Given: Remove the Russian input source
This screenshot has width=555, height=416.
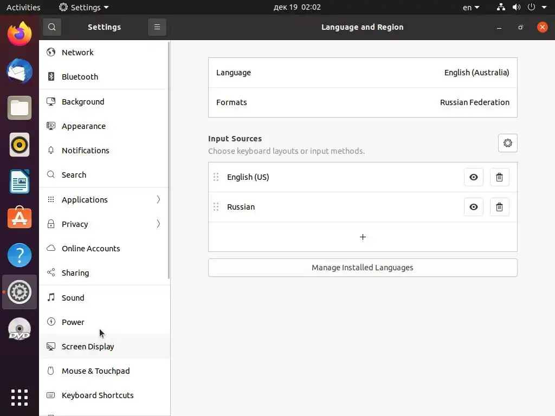Looking at the screenshot, I should [499, 207].
